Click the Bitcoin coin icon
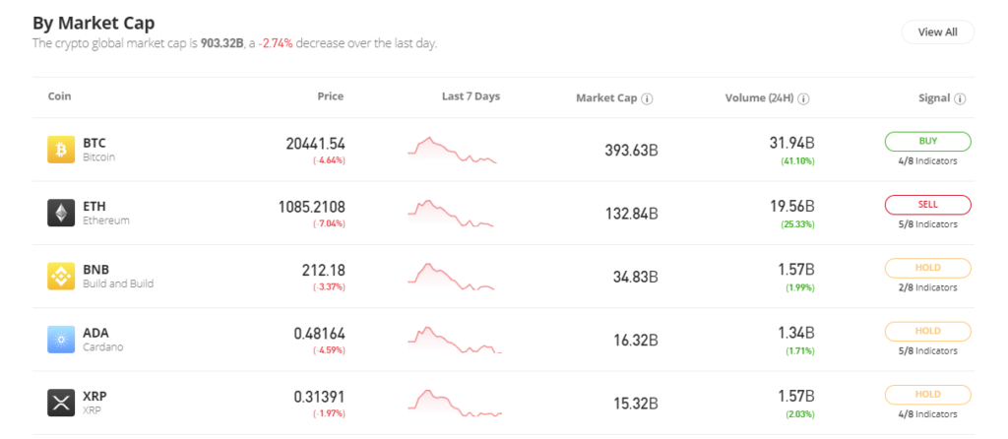1008x439 pixels. (x=61, y=150)
